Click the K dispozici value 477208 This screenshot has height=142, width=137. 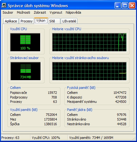coord(121,97)
